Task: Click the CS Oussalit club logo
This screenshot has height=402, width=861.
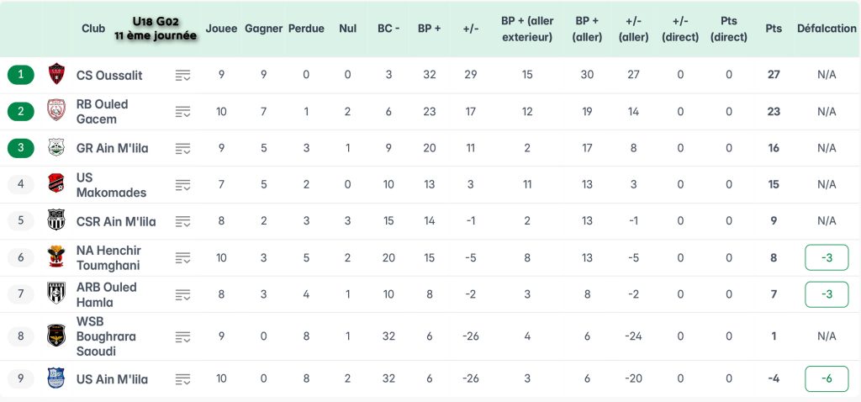Action: coord(56,74)
